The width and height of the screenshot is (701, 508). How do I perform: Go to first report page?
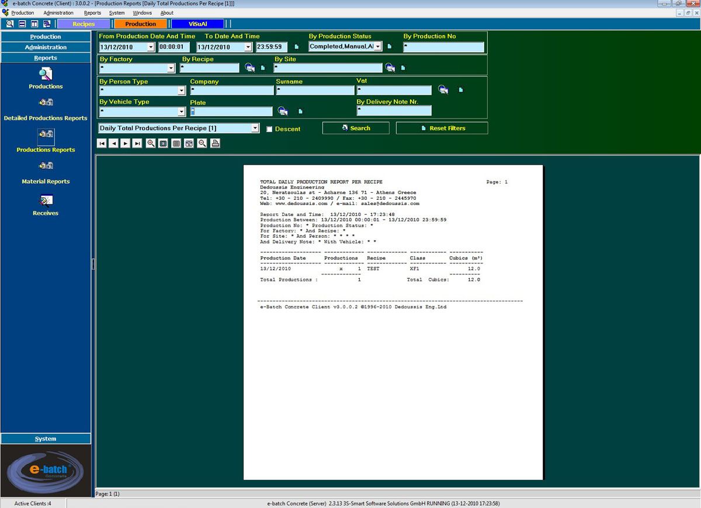click(102, 143)
